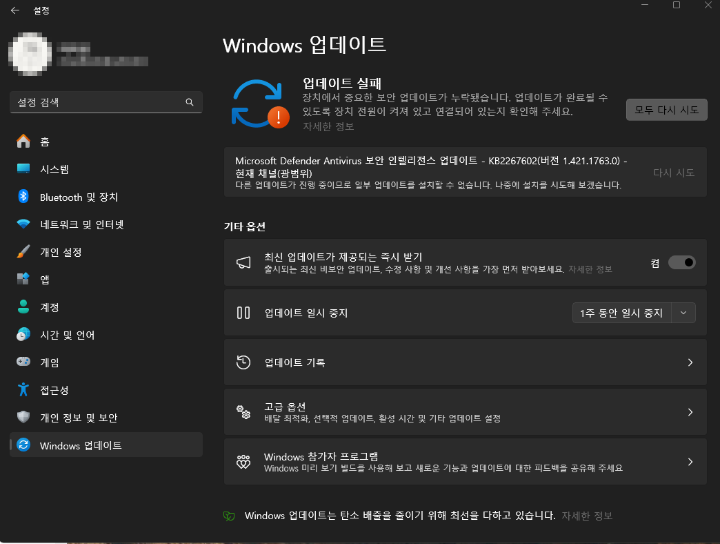Viewport: 720px width, 544px height.
Task: Click the Windows 참가자 프로그램 hearts icon
Action: [243, 462]
